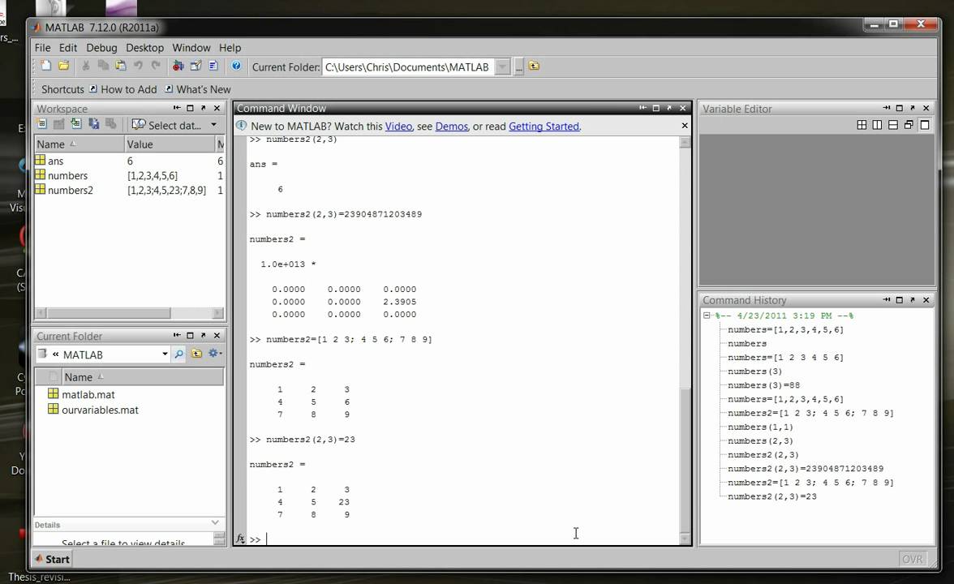Click Save workspace icon
The height and width of the screenshot is (584, 954).
[x=94, y=124]
